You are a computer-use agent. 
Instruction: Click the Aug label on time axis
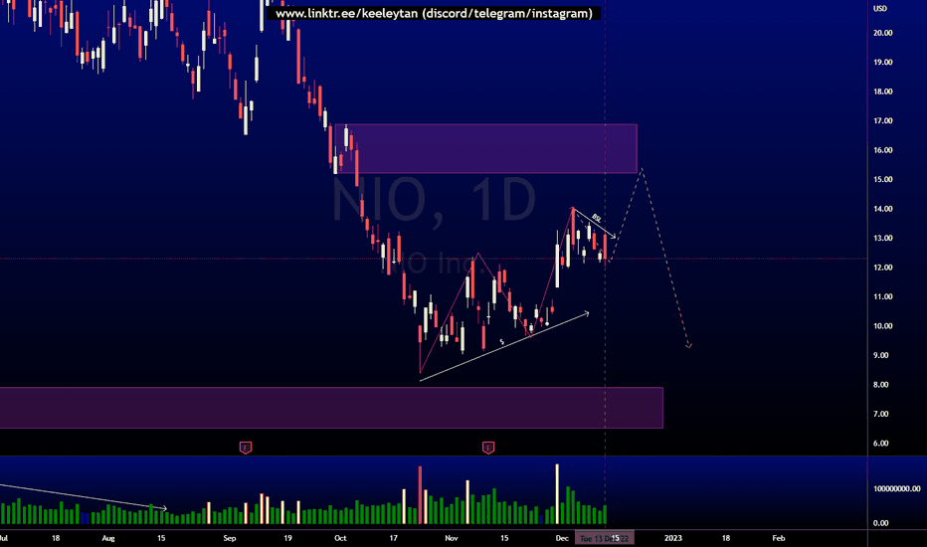(x=108, y=538)
